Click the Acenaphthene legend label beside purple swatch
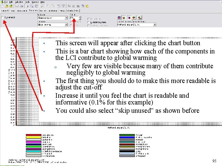Viewport: 222px width, 166px height. [49, 149]
